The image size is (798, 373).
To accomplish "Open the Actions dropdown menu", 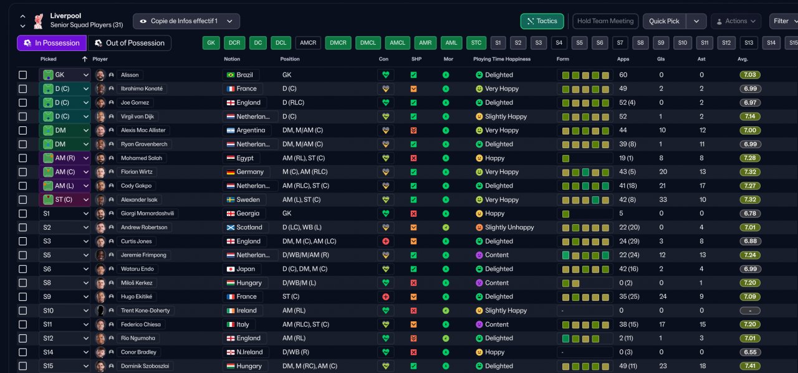I will point(736,21).
